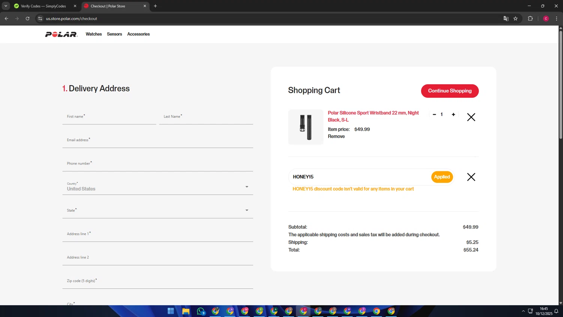This screenshot has width=563, height=317.
Task: Click the $5.25 shipping amount
Action: click(472, 242)
